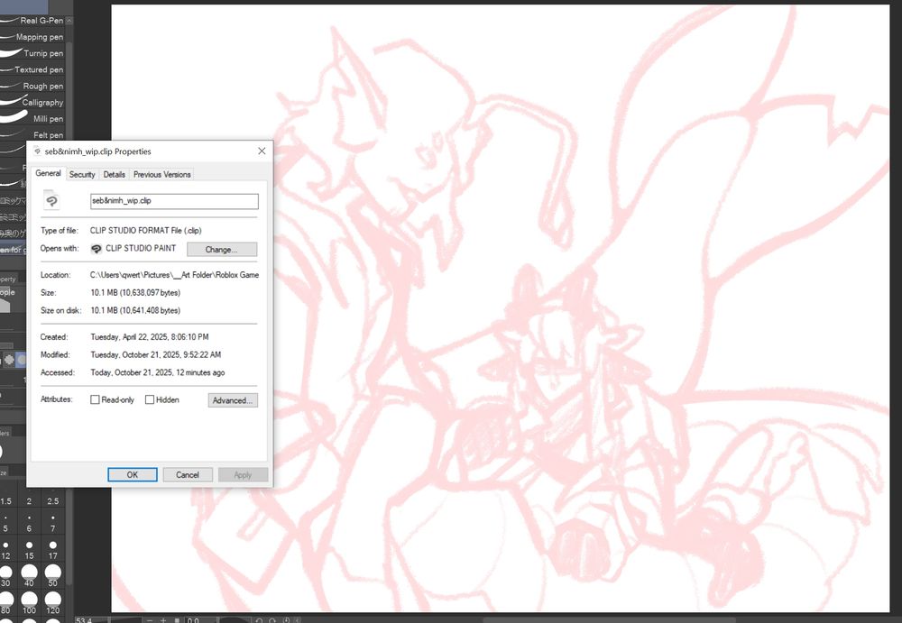This screenshot has width=902, height=623.
Task: Confirm the Properties dialog with OK
Action: point(133,474)
